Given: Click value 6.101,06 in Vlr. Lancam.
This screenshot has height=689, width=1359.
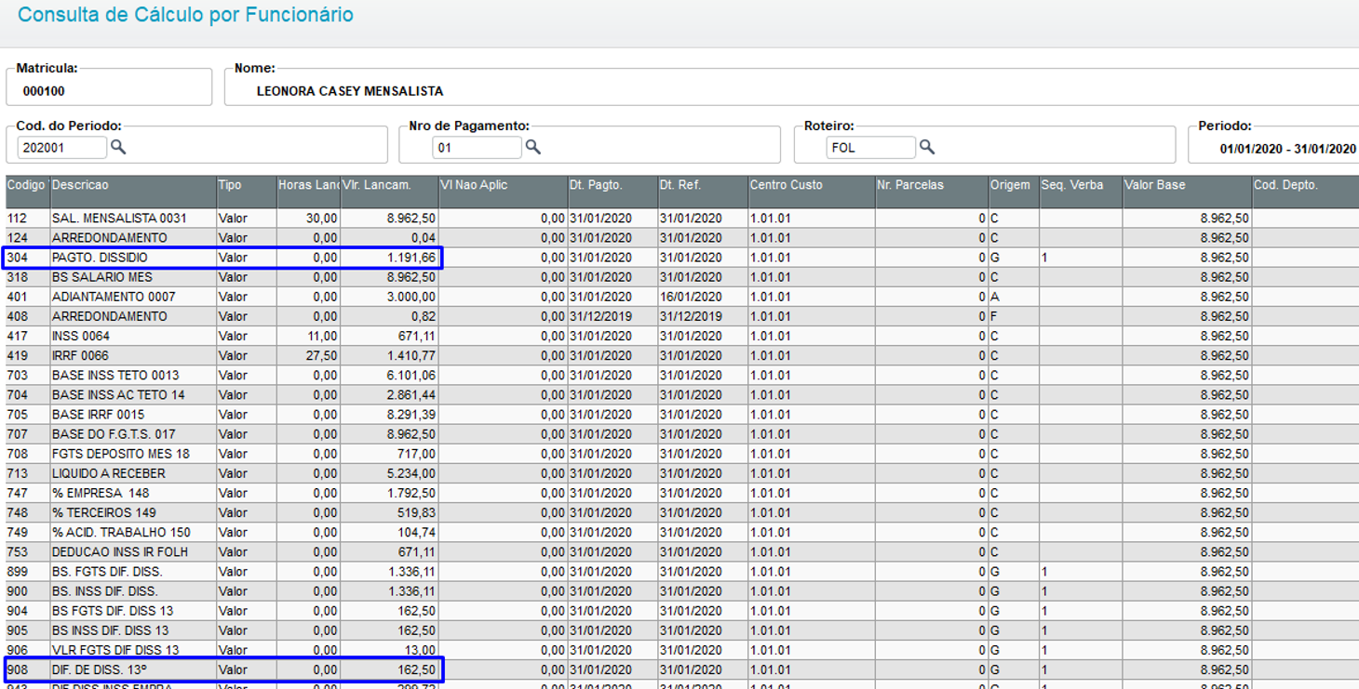Looking at the screenshot, I should click(411, 375).
